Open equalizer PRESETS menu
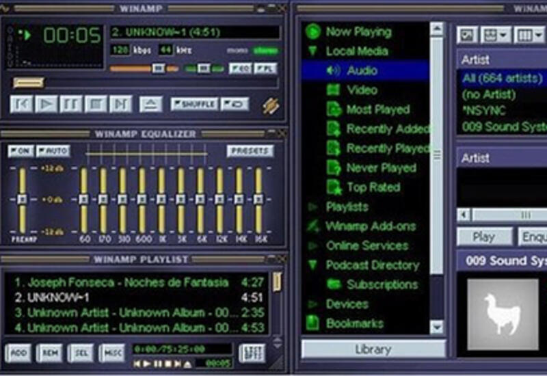The height and width of the screenshot is (376, 547). coord(250,151)
